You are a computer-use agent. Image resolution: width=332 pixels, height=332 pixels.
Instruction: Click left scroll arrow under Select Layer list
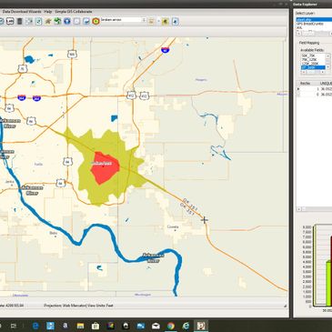[x=298, y=33]
